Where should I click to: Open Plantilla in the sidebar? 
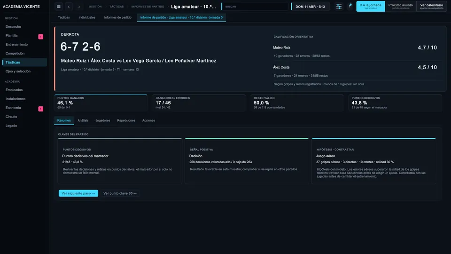click(24, 35)
